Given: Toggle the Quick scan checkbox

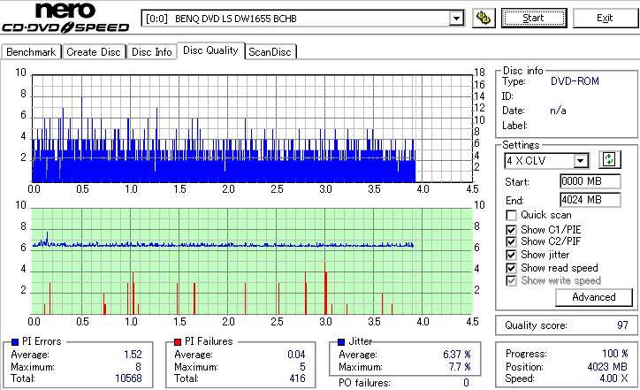Looking at the screenshot, I should point(511,215).
